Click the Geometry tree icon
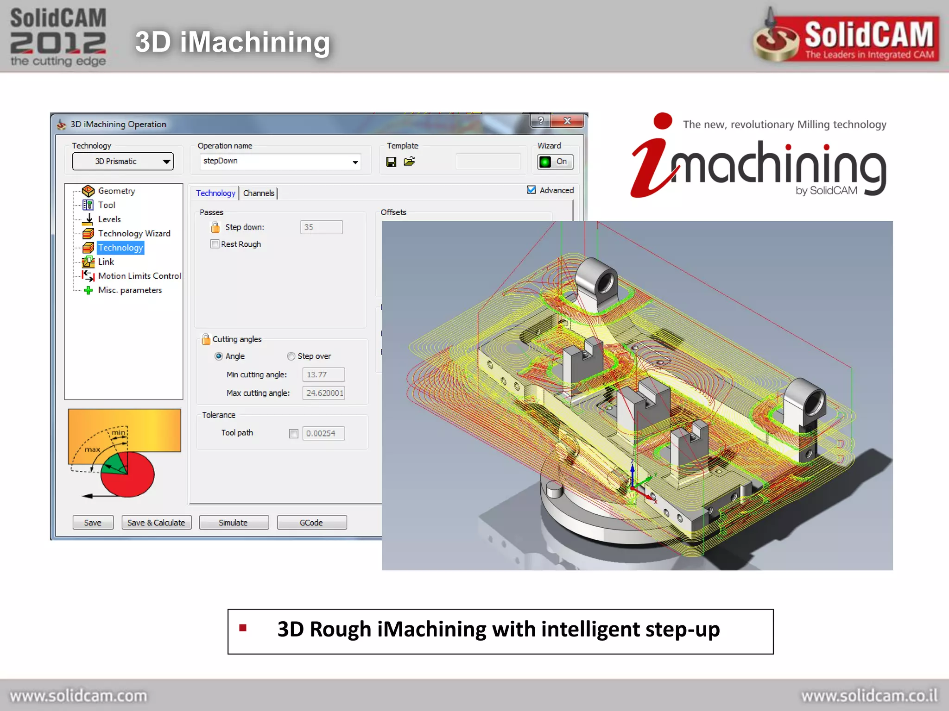The image size is (949, 711). tap(88, 191)
